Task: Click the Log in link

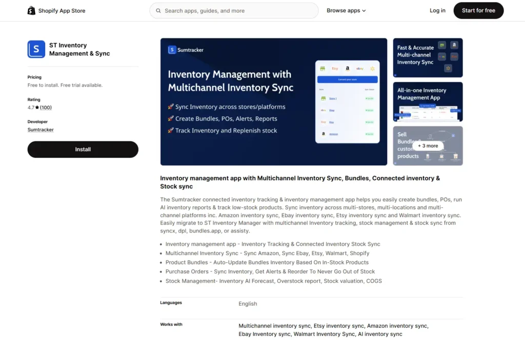Action: [437, 10]
